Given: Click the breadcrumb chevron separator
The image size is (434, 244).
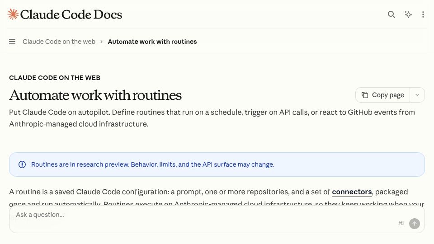Looking at the screenshot, I should click(x=102, y=42).
